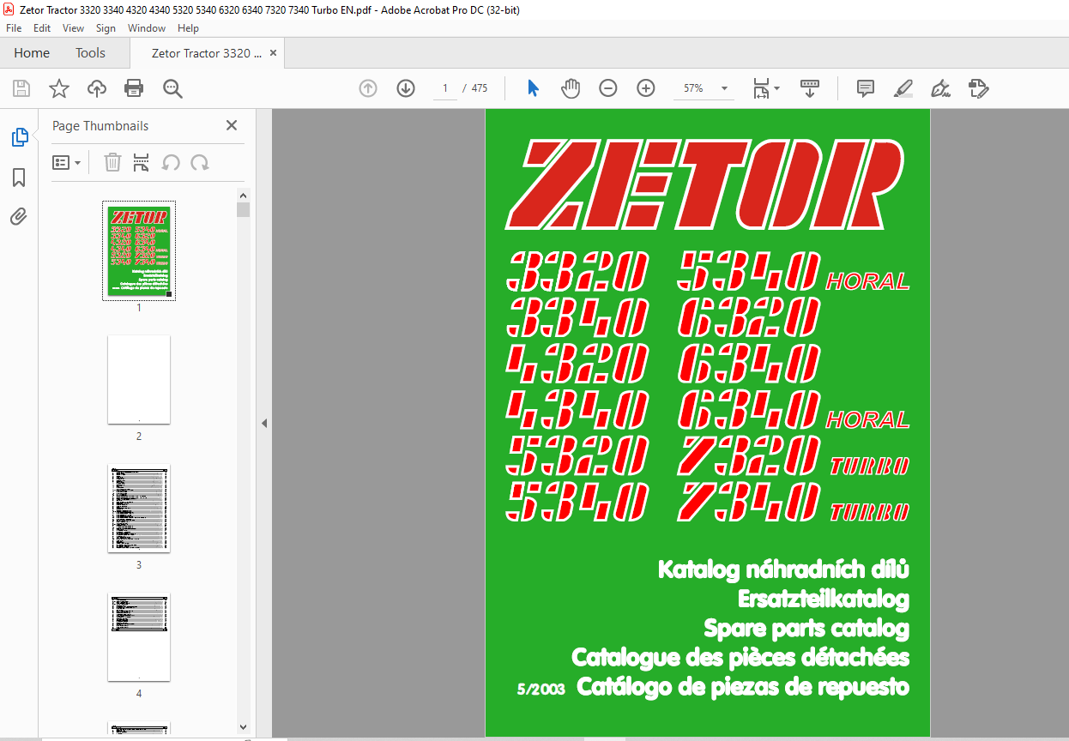Open the Edit menu
Viewport: 1069px width, 741px height.
coord(42,28)
